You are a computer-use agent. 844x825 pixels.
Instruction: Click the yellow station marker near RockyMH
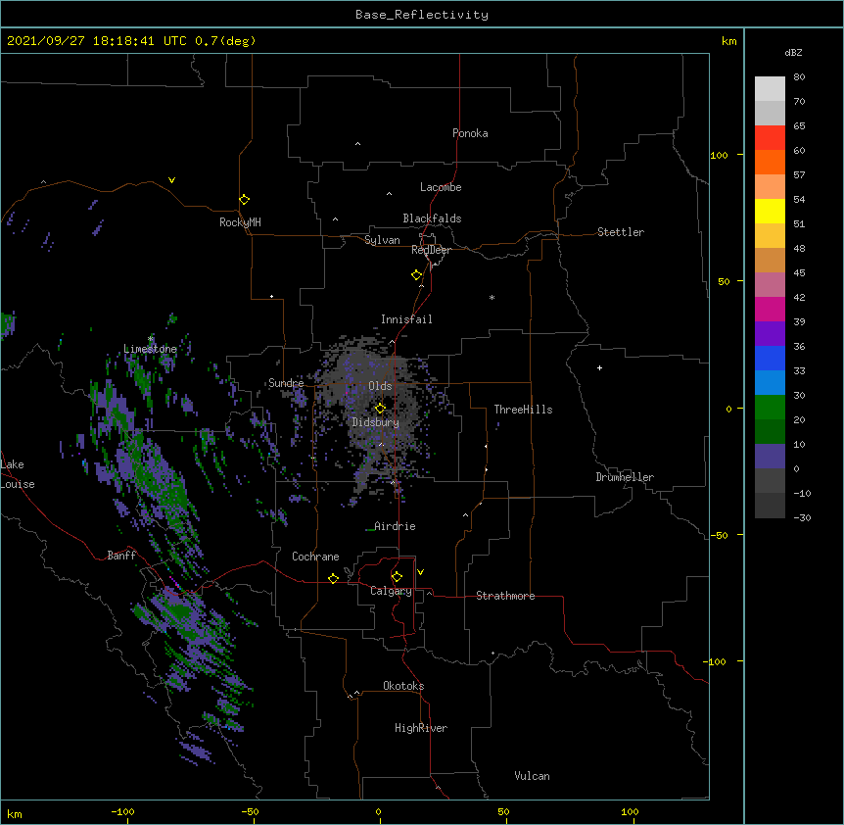(x=244, y=199)
